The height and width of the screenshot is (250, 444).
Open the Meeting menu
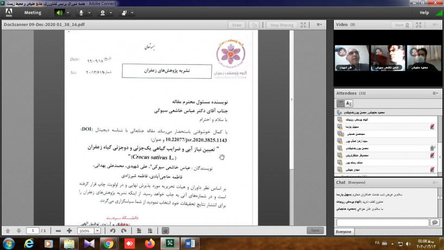pyautogui.click(x=33, y=12)
